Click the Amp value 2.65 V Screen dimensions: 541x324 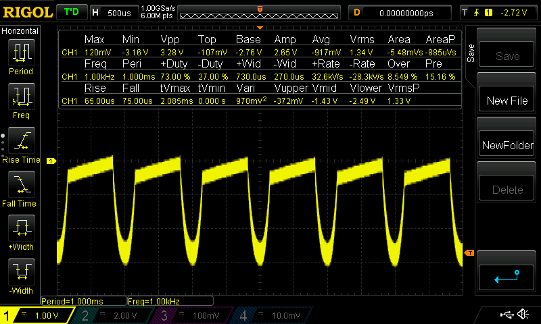[x=285, y=53]
